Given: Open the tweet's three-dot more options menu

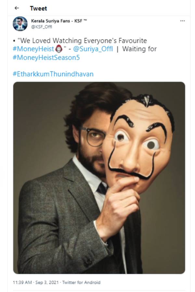Looking at the screenshot, I should pos(182,21).
